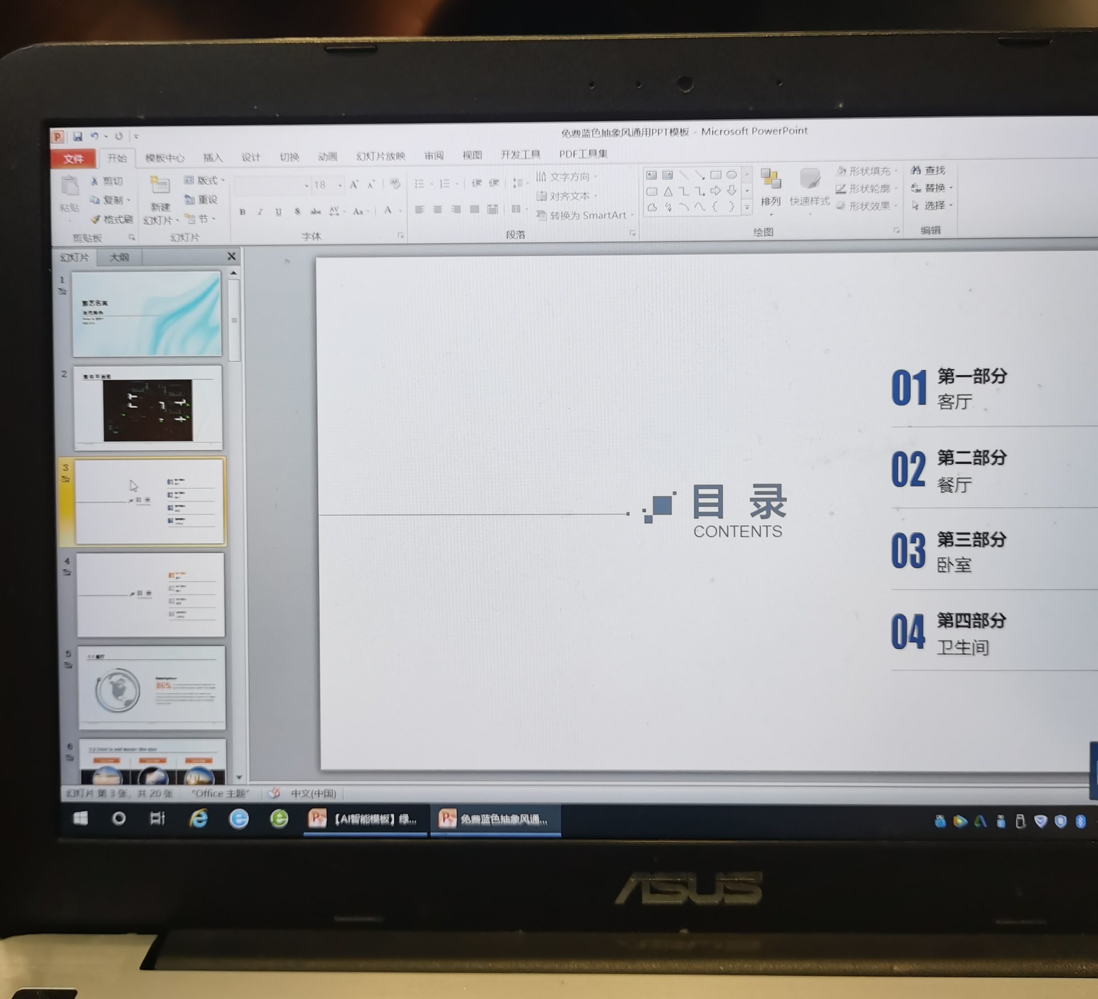The width and height of the screenshot is (1098, 999).
Task: Toggle Underline formatting button
Action: pyautogui.click(x=278, y=212)
